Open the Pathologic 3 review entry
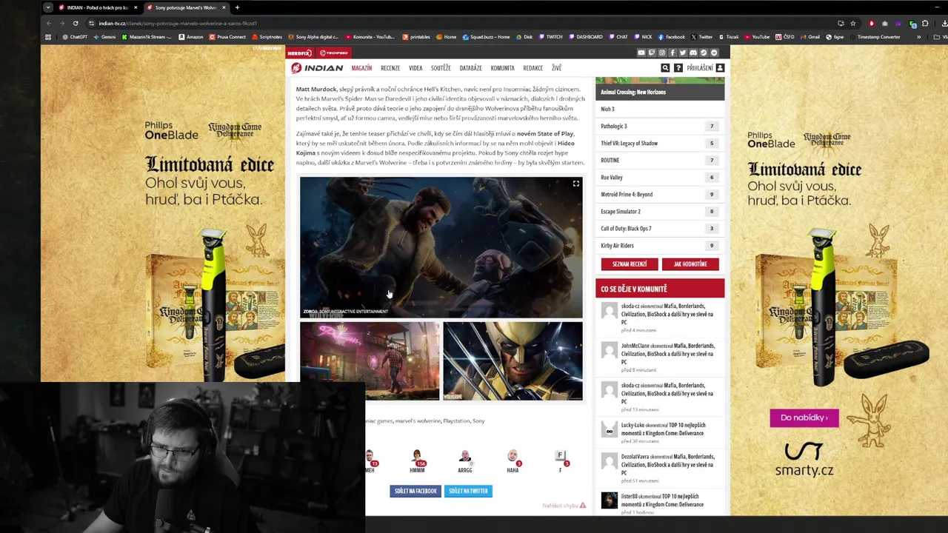 coord(659,126)
